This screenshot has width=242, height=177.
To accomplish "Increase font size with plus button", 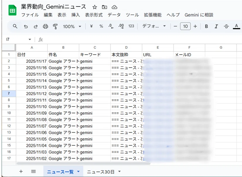I will (195, 26).
